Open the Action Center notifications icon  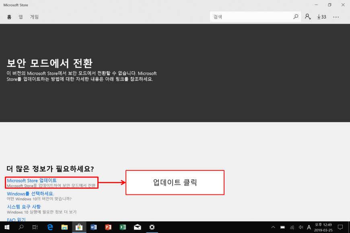(340, 227)
